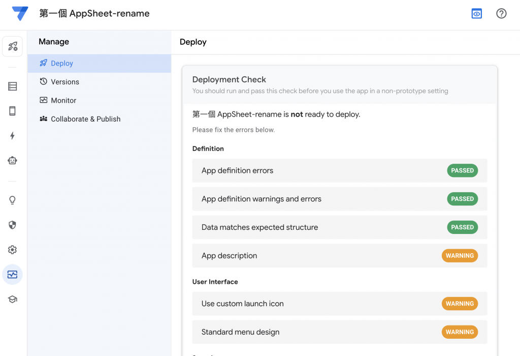Viewport: 520px width, 356px height.
Task: Open Collaborate & Publish section
Action: (85, 119)
